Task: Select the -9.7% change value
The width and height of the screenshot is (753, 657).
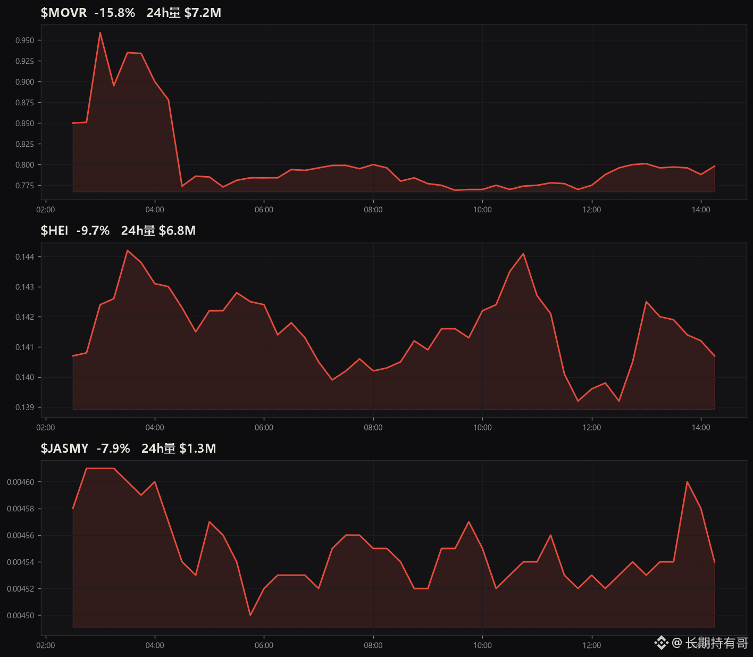Action: click(x=93, y=230)
